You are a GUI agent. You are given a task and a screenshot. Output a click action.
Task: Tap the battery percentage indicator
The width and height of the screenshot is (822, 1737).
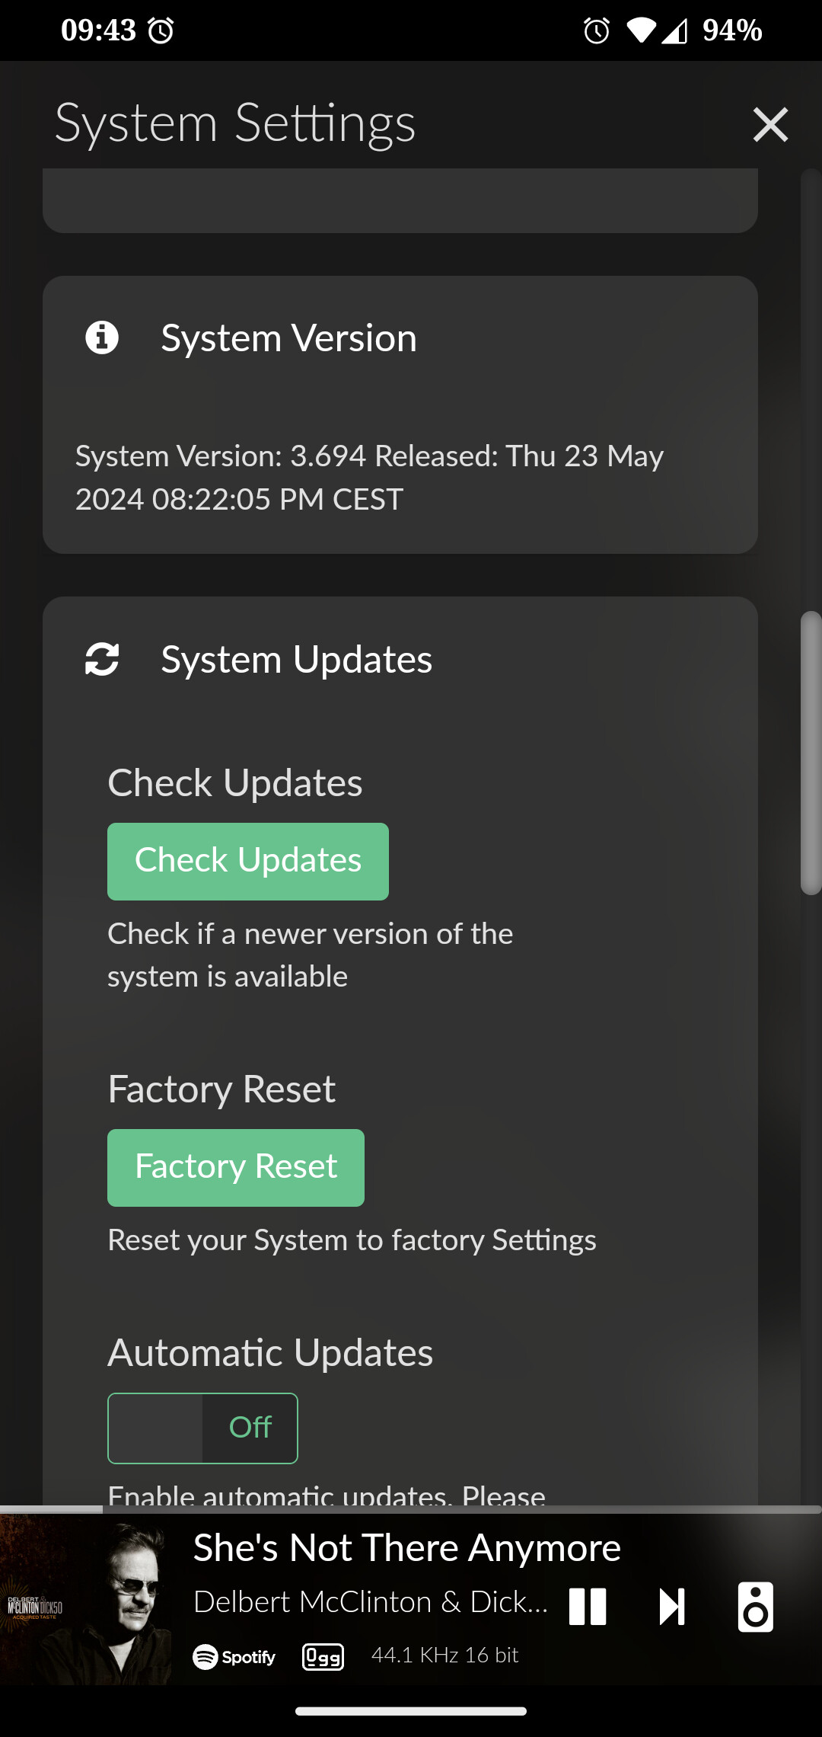[732, 30]
